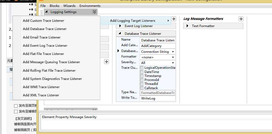Screen dimensions: 272x134
Task: Click the Type Na... property label
Action: click(129, 92)
